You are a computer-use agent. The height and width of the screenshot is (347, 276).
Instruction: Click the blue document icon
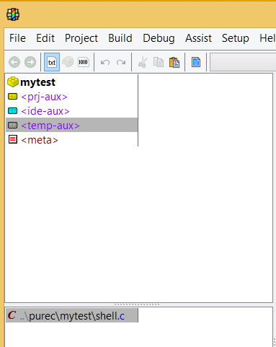pyautogui.click(x=196, y=62)
